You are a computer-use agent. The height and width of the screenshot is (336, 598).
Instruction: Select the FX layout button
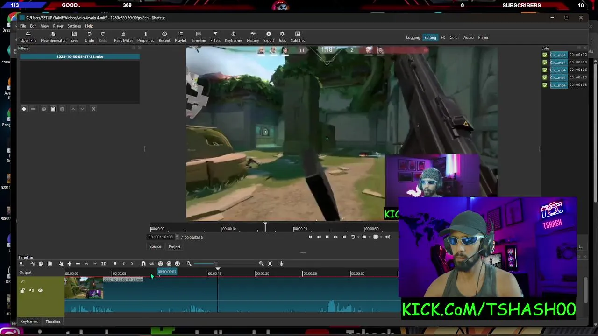443,38
